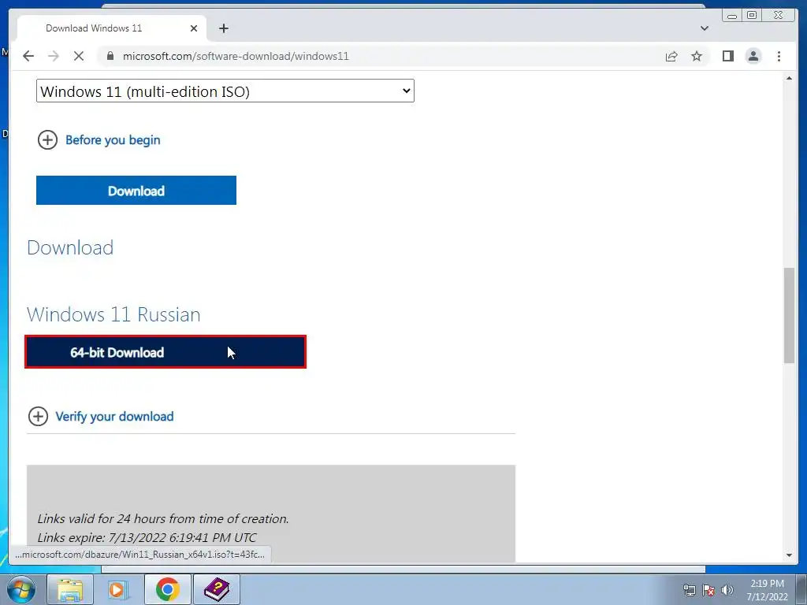Click the blue Download button
Image resolution: width=807 pixels, height=605 pixels.
coord(136,191)
